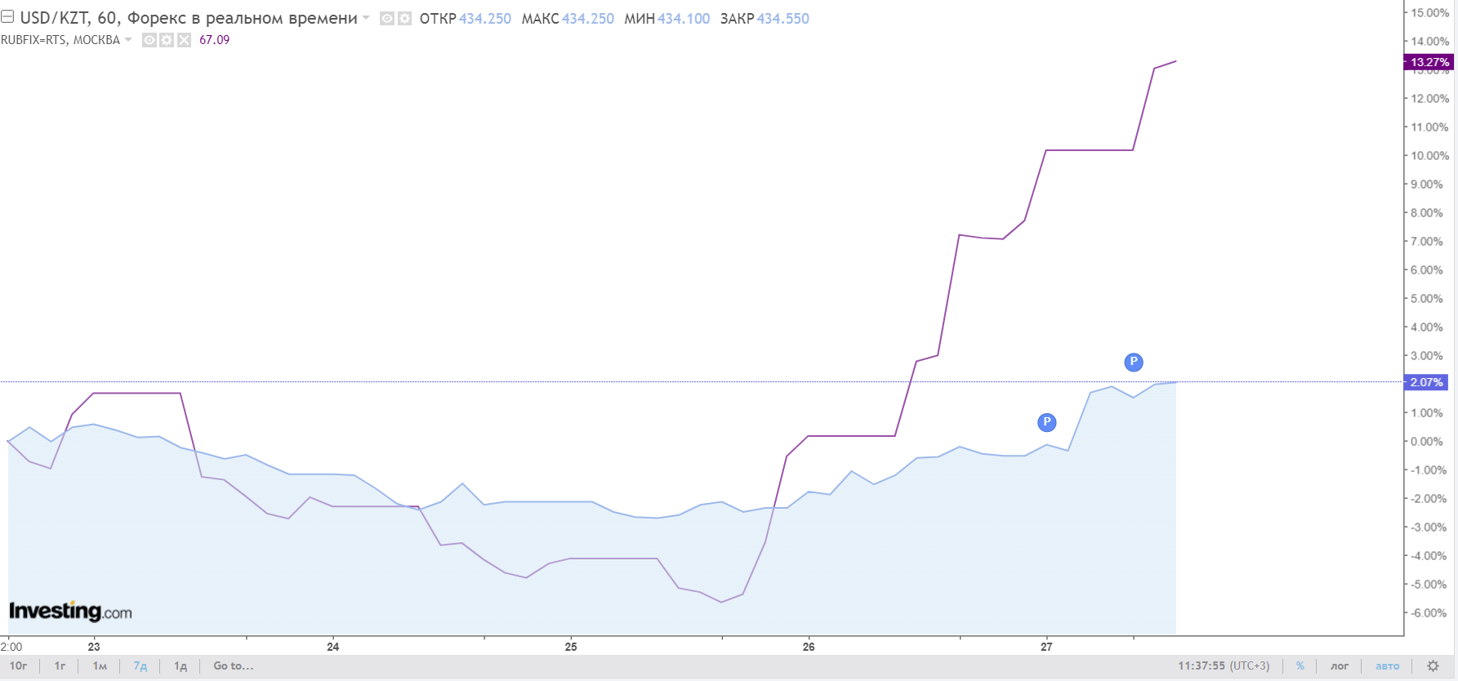The height and width of the screenshot is (681, 1458).
Task: Select the 7д time range
Action: point(140,666)
